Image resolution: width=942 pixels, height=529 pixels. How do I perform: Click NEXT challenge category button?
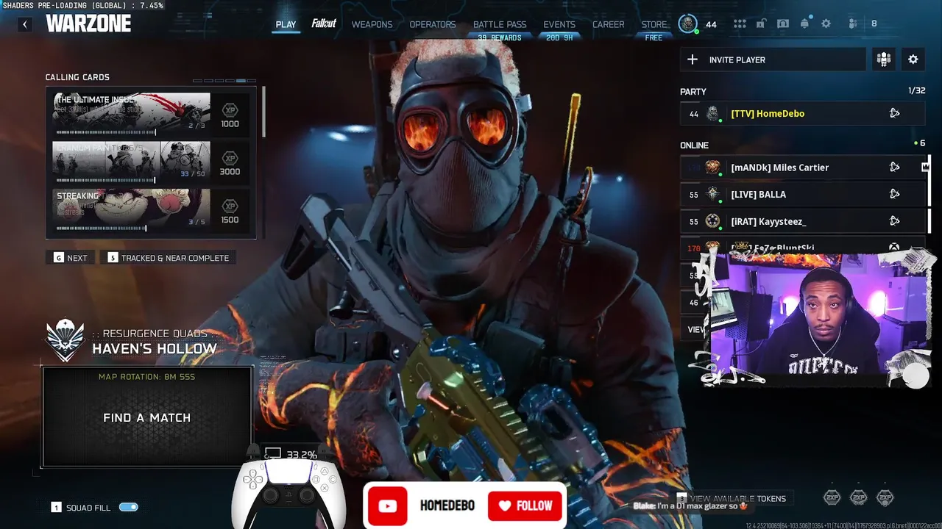[x=70, y=258]
